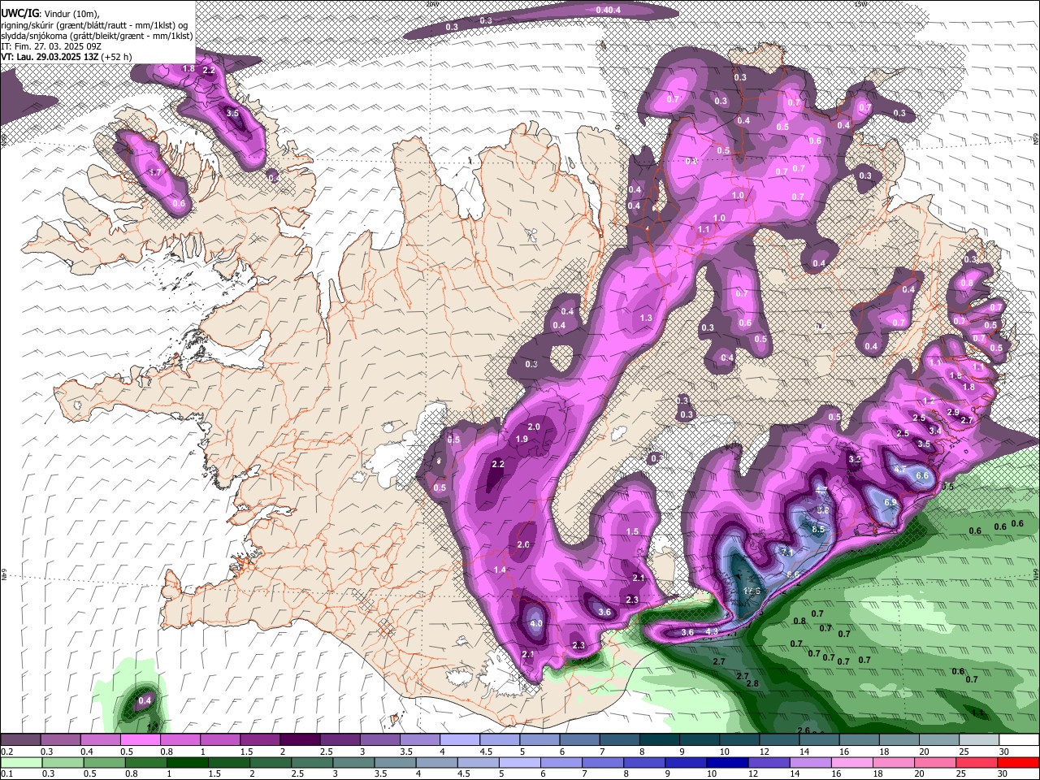1040x780 pixels.
Task: Click the white above-30 snow scale swatch
Action: coord(1019,740)
